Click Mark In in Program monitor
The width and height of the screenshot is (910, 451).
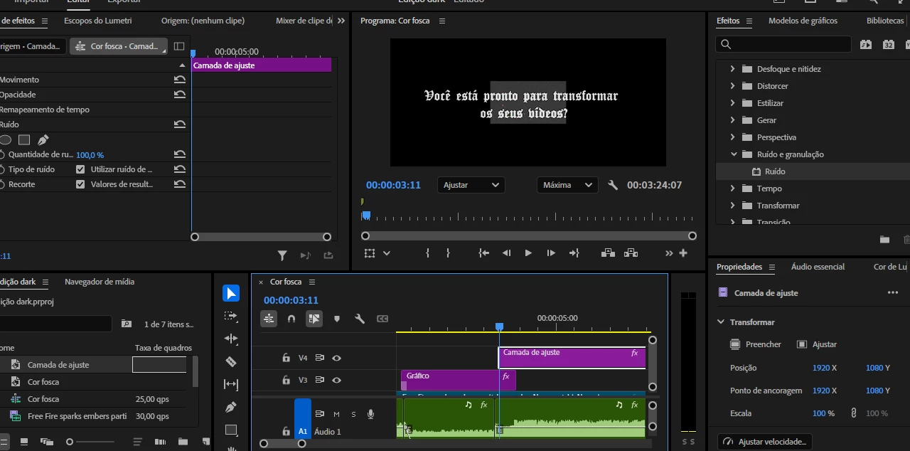tap(427, 253)
